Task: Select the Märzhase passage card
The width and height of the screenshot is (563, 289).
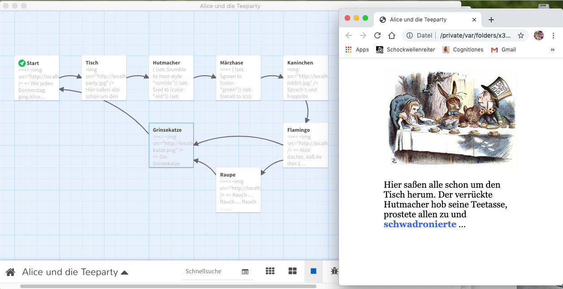Action: (x=238, y=78)
